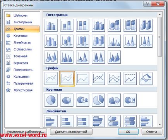Select the clustered bar chart thumbnail
Screen dimensions: 168x140
(x=51, y=121)
